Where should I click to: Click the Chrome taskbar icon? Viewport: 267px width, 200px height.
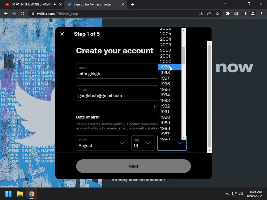tap(32, 194)
